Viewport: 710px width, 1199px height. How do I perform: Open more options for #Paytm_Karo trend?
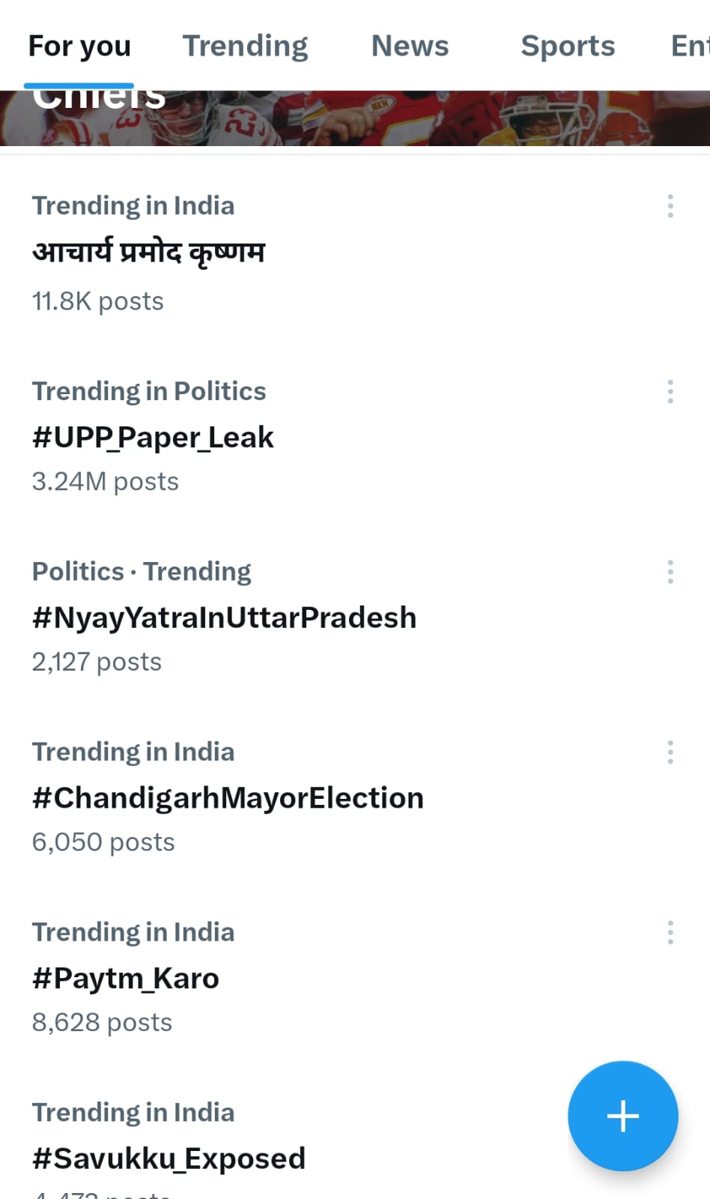670,932
